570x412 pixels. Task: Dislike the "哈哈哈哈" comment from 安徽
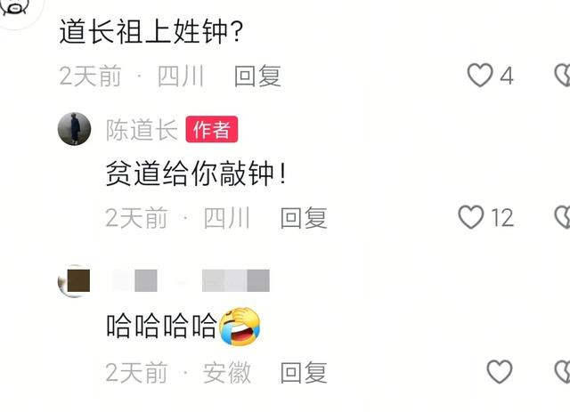pos(562,372)
